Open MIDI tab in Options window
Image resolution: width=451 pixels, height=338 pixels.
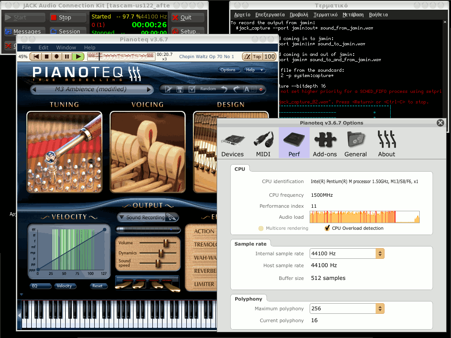coord(263,143)
